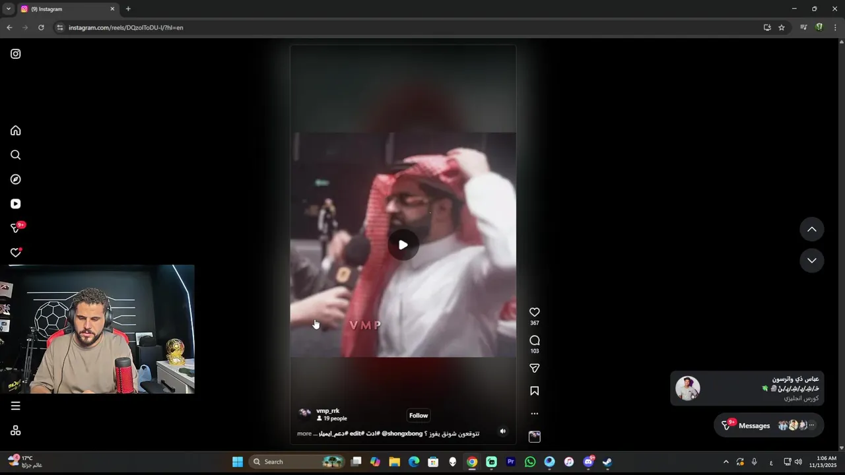Go to next reel with down arrow

pyautogui.click(x=812, y=261)
